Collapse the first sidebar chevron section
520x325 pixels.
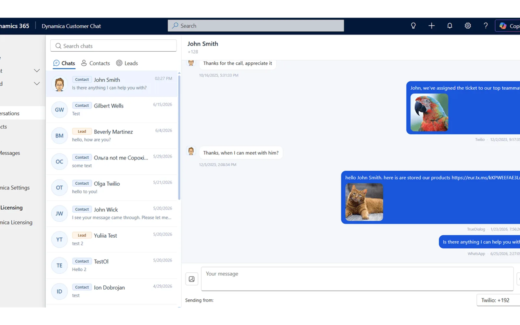[x=37, y=71]
